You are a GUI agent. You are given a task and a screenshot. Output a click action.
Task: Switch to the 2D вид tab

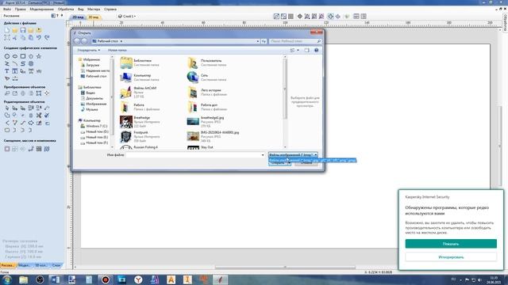coord(78,17)
